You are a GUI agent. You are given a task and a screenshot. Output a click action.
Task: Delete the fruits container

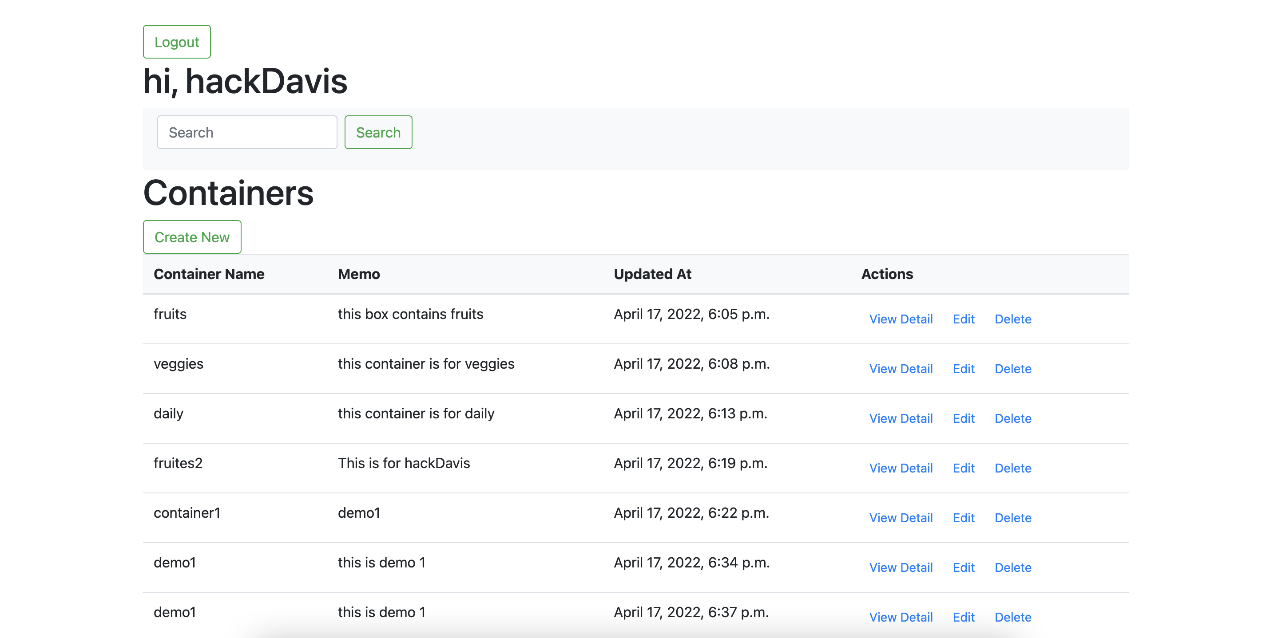click(x=1012, y=319)
